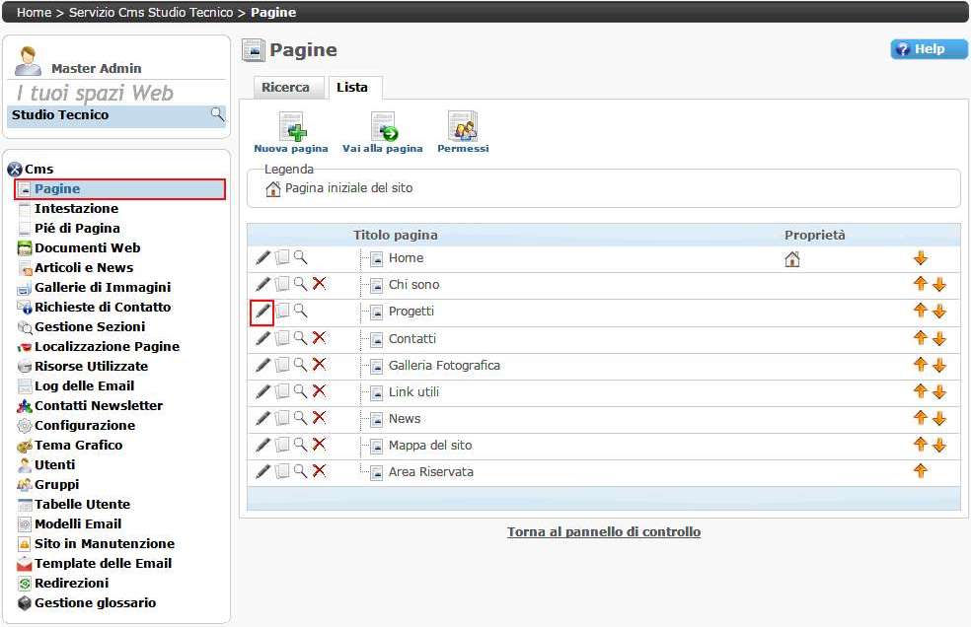This screenshot has height=627, width=971.
Task: Open Home in the breadcrumb
Action: click(34, 12)
